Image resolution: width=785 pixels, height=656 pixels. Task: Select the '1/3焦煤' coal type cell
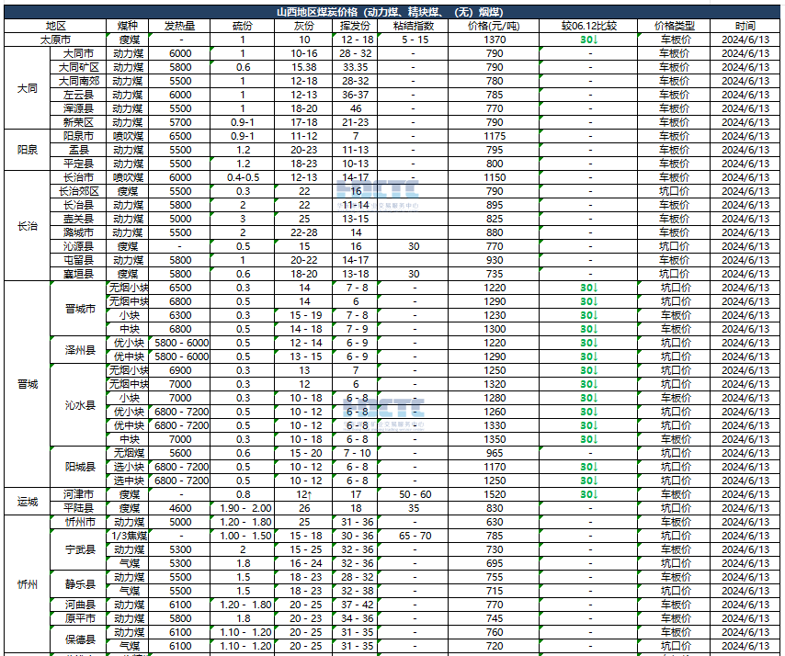click(129, 536)
